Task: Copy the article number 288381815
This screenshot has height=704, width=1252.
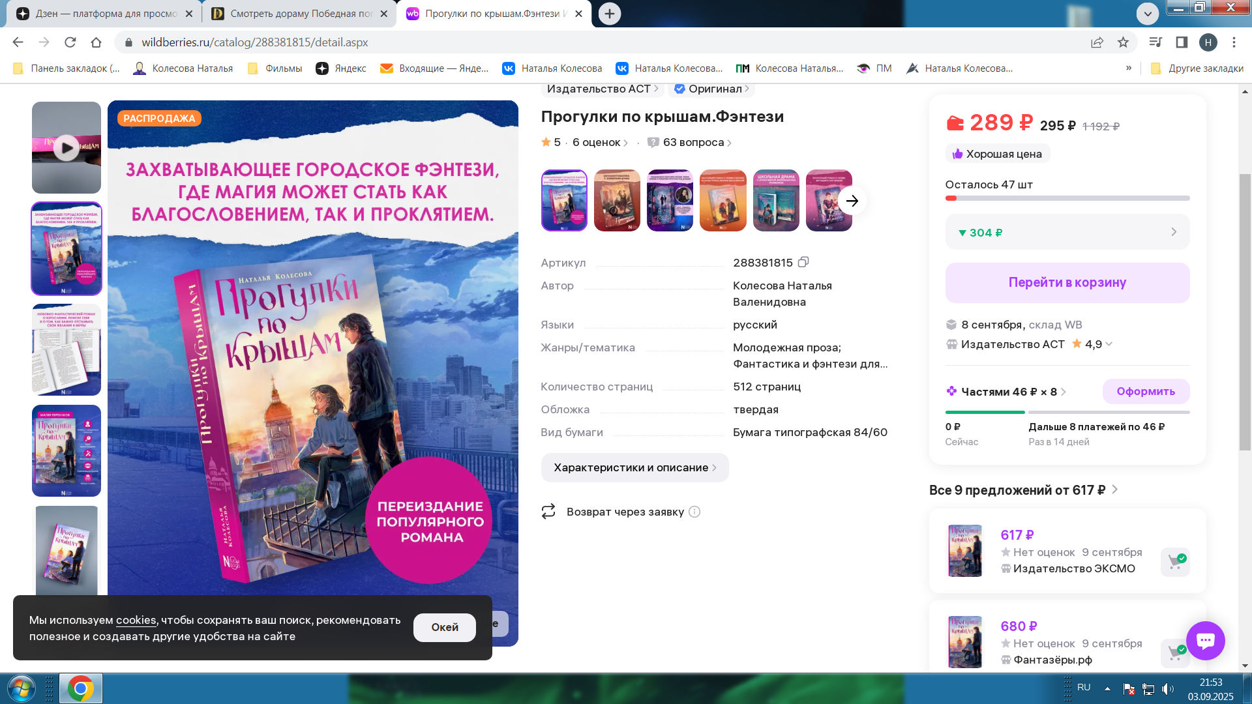Action: pyautogui.click(x=803, y=262)
